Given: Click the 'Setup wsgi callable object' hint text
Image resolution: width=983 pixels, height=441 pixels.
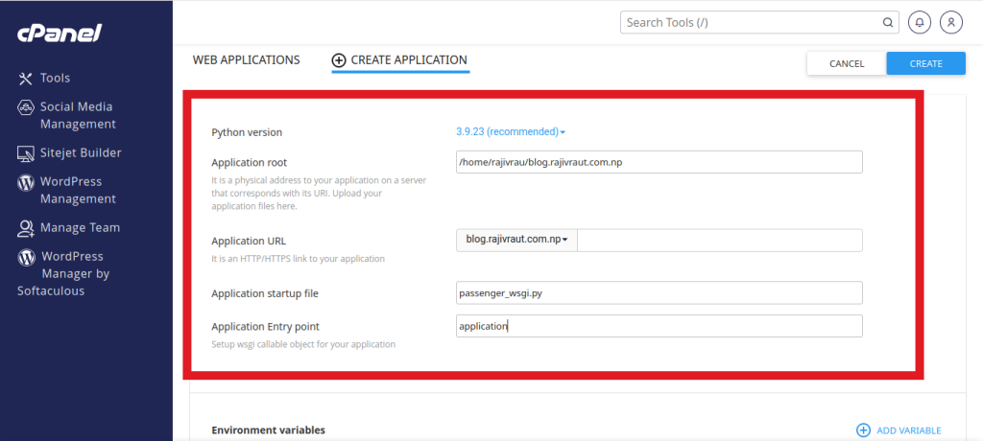Looking at the screenshot, I should (x=303, y=344).
